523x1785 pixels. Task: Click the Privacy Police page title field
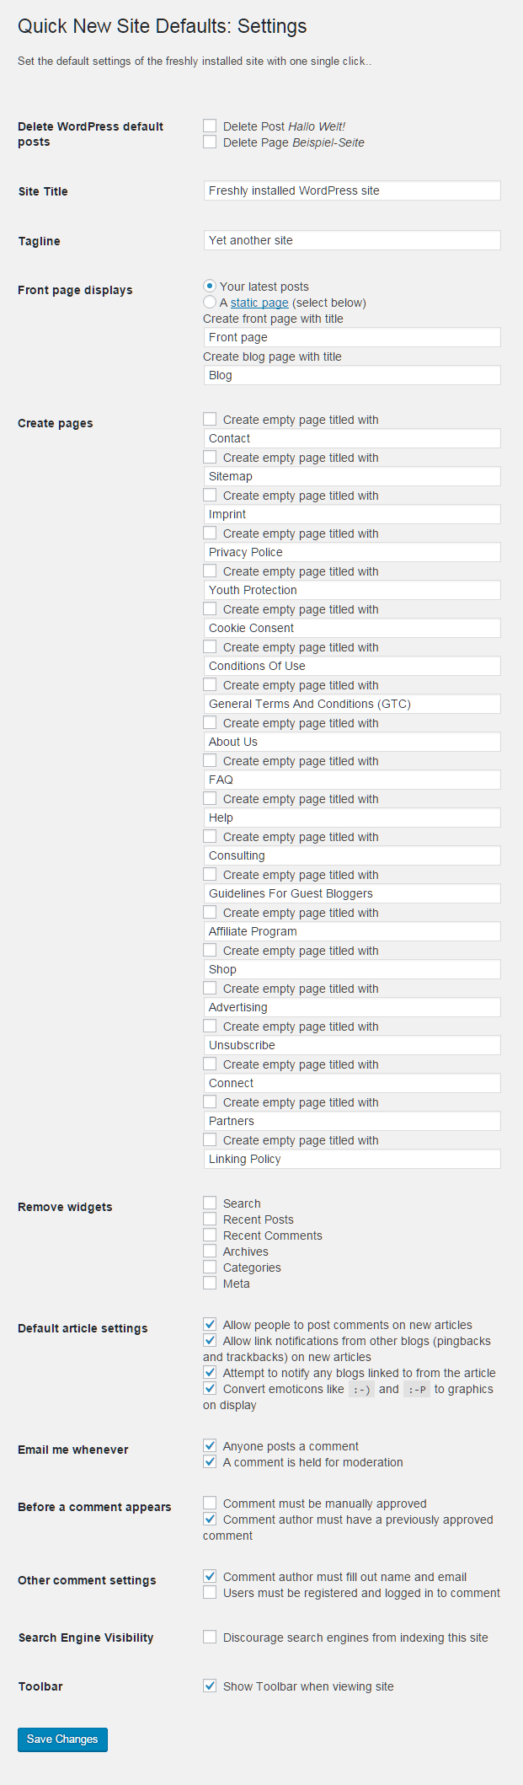352,552
